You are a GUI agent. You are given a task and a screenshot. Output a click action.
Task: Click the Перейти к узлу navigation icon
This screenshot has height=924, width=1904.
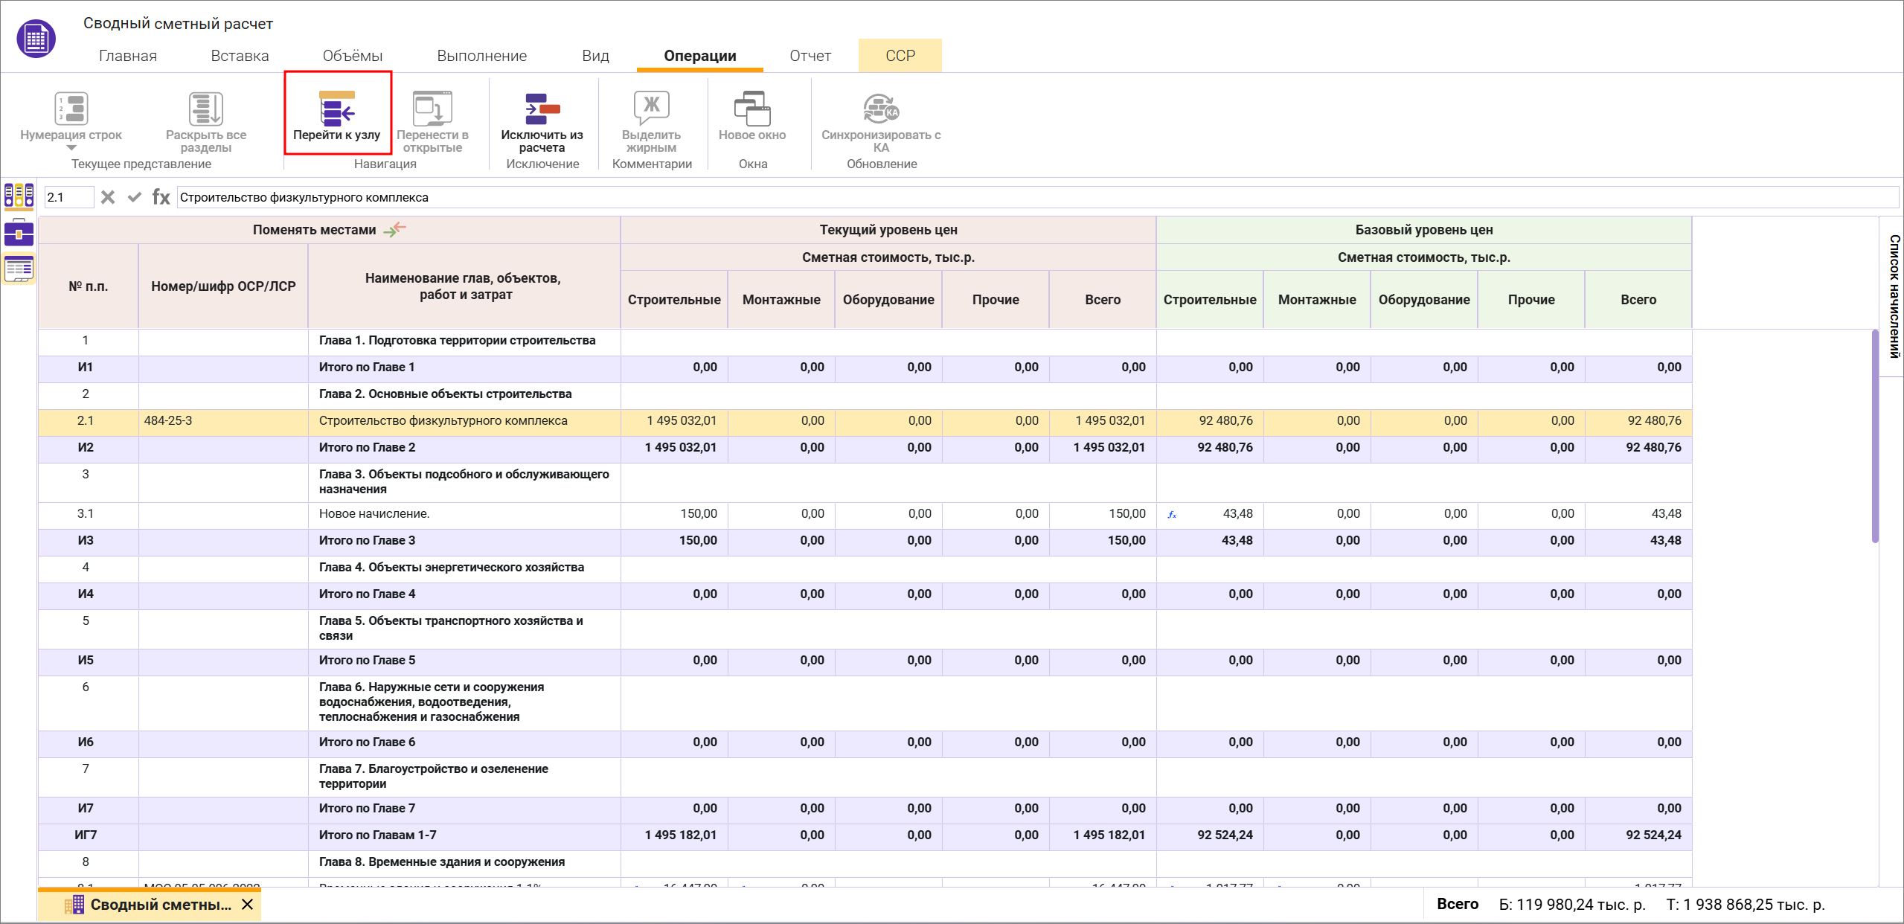(337, 109)
